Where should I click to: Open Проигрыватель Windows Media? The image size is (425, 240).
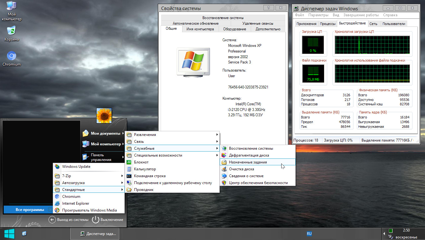click(x=89, y=210)
